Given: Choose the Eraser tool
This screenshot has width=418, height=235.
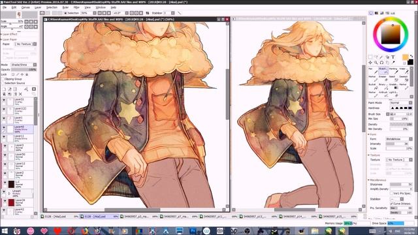Looking at the screenshot, I should tap(383, 78).
